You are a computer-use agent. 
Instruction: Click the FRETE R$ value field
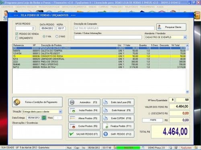(x=179, y=120)
